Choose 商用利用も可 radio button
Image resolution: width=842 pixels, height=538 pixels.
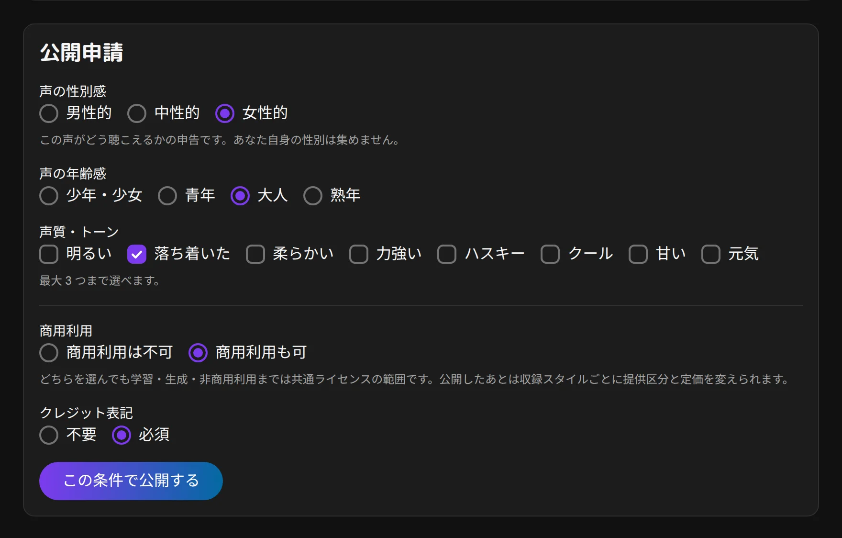[x=198, y=353]
